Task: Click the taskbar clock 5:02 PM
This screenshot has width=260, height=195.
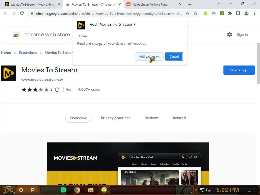Action: (227, 190)
